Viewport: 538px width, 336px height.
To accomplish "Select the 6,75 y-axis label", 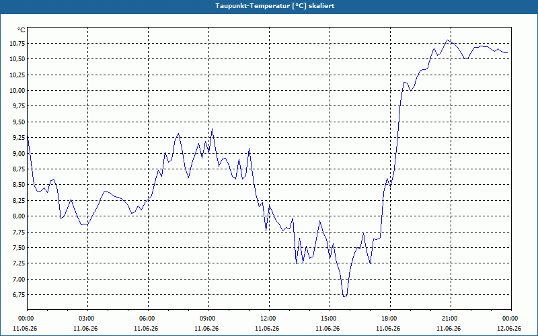I will click(x=19, y=295).
